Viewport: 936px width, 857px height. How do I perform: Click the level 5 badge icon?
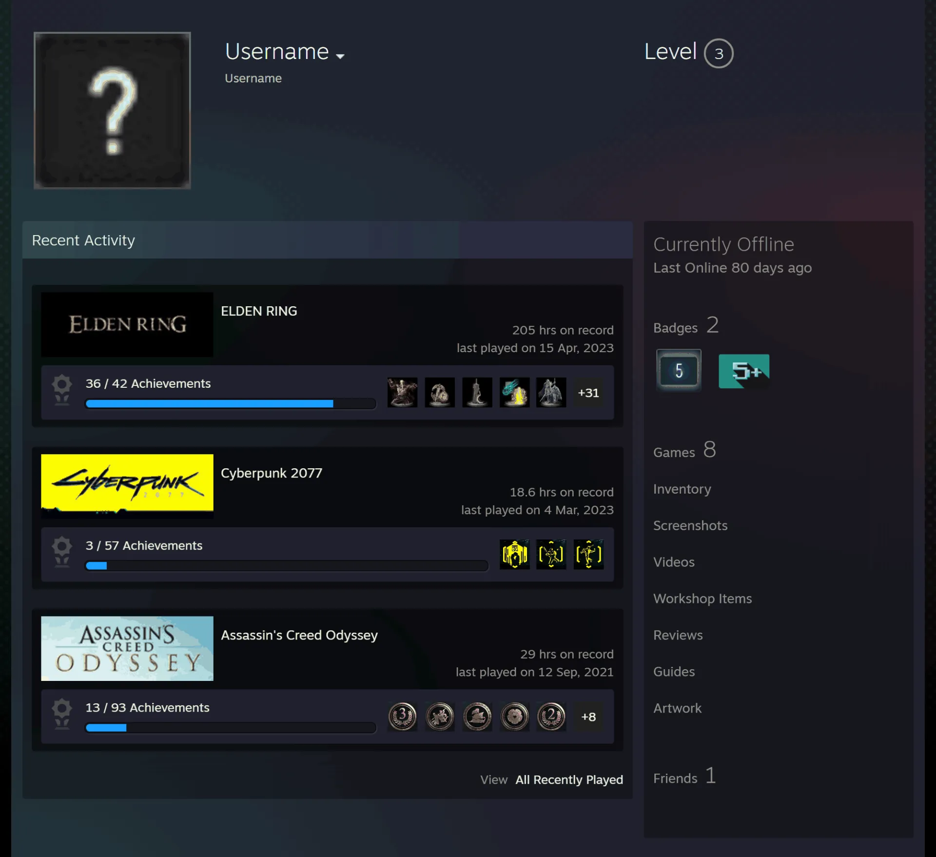(x=679, y=370)
